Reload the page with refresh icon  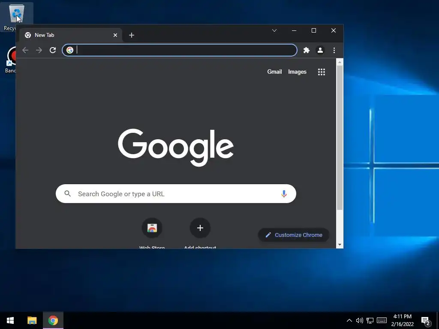53,50
